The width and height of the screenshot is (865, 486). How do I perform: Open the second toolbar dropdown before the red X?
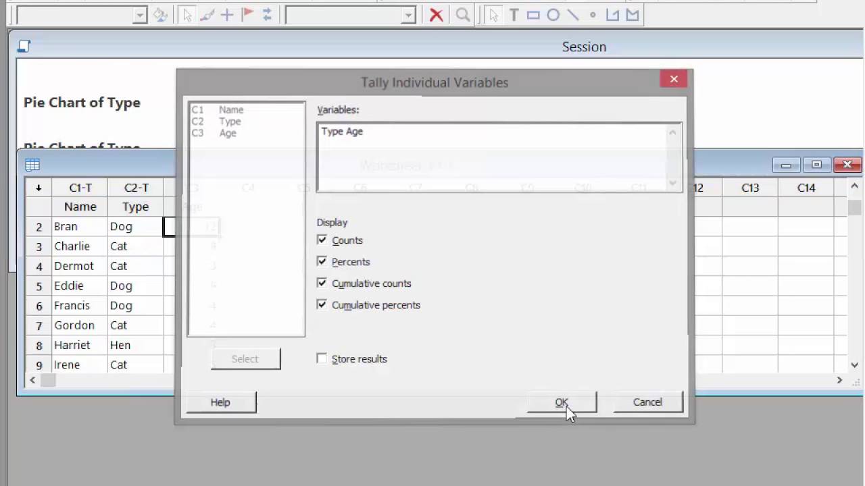coord(408,15)
